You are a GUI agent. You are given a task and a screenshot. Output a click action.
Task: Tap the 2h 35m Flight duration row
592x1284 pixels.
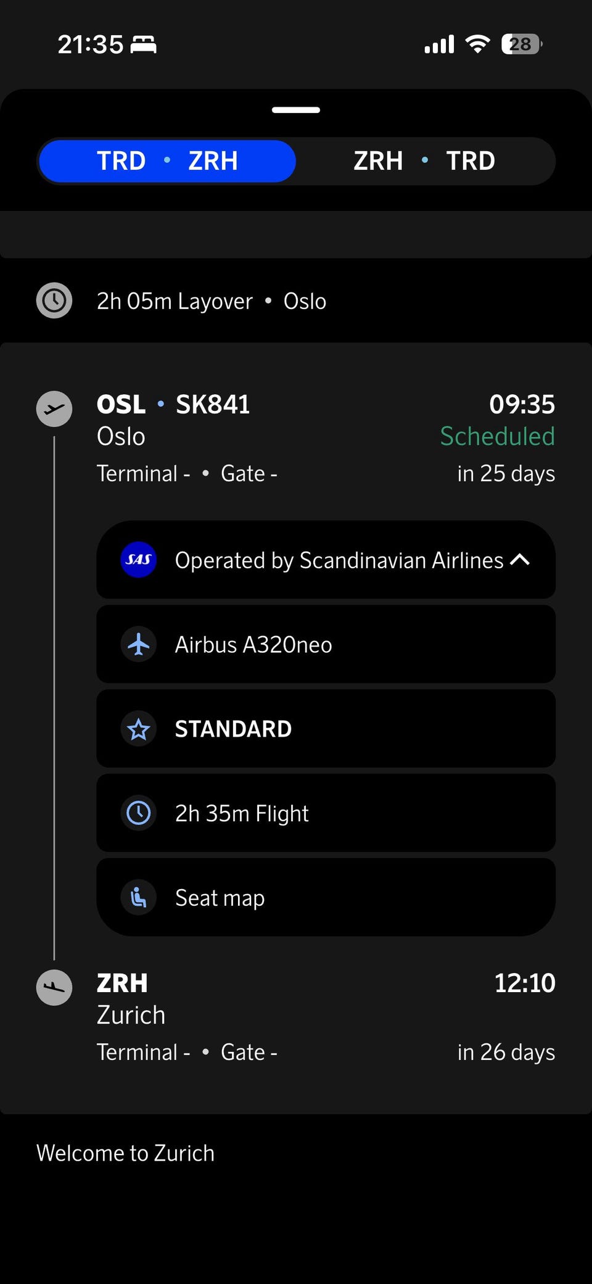pos(326,813)
